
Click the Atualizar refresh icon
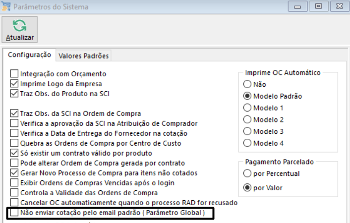20,26
